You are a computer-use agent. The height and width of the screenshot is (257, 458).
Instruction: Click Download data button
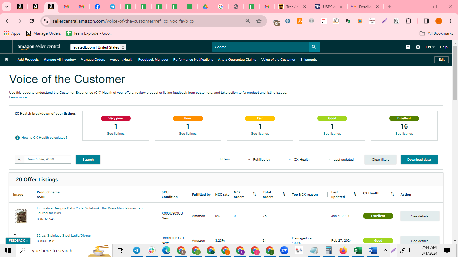tap(419, 159)
